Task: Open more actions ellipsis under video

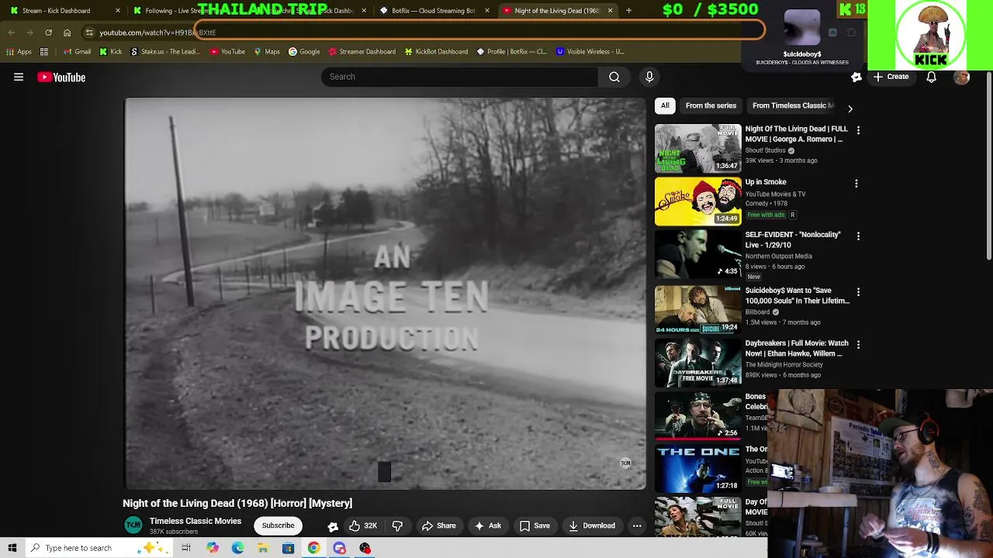Action: pyautogui.click(x=637, y=525)
